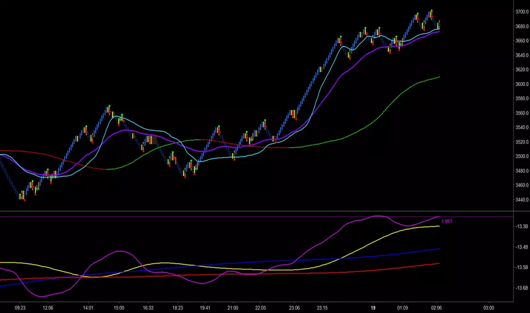Click the 3480.0 price axis label

[x=522, y=171]
